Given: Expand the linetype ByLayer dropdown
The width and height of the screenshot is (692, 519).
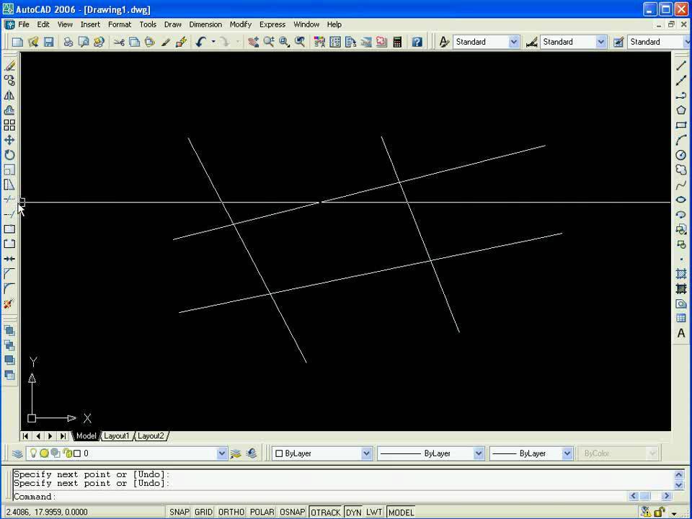Looking at the screenshot, I should pos(479,453).
